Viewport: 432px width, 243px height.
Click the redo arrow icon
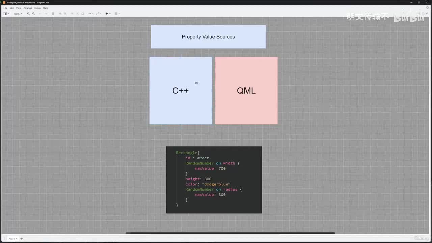tap(46, 14)
